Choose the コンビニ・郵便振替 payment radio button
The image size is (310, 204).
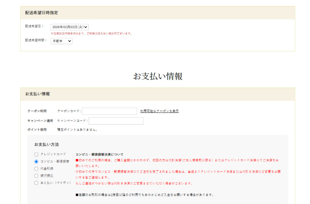pyautogui.click(x=36, y=161)
